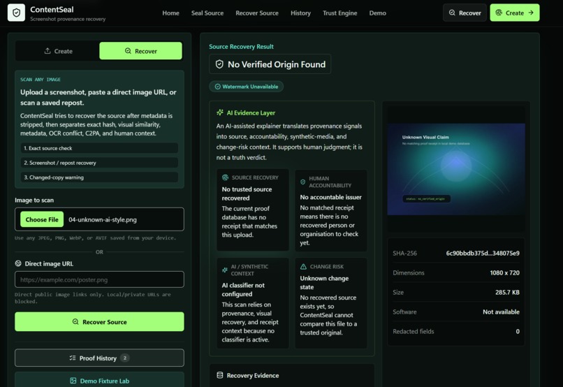This screenshot has width=563, height=387.
Task: Click the Redacted fields value 0
Action: [518, 331]
